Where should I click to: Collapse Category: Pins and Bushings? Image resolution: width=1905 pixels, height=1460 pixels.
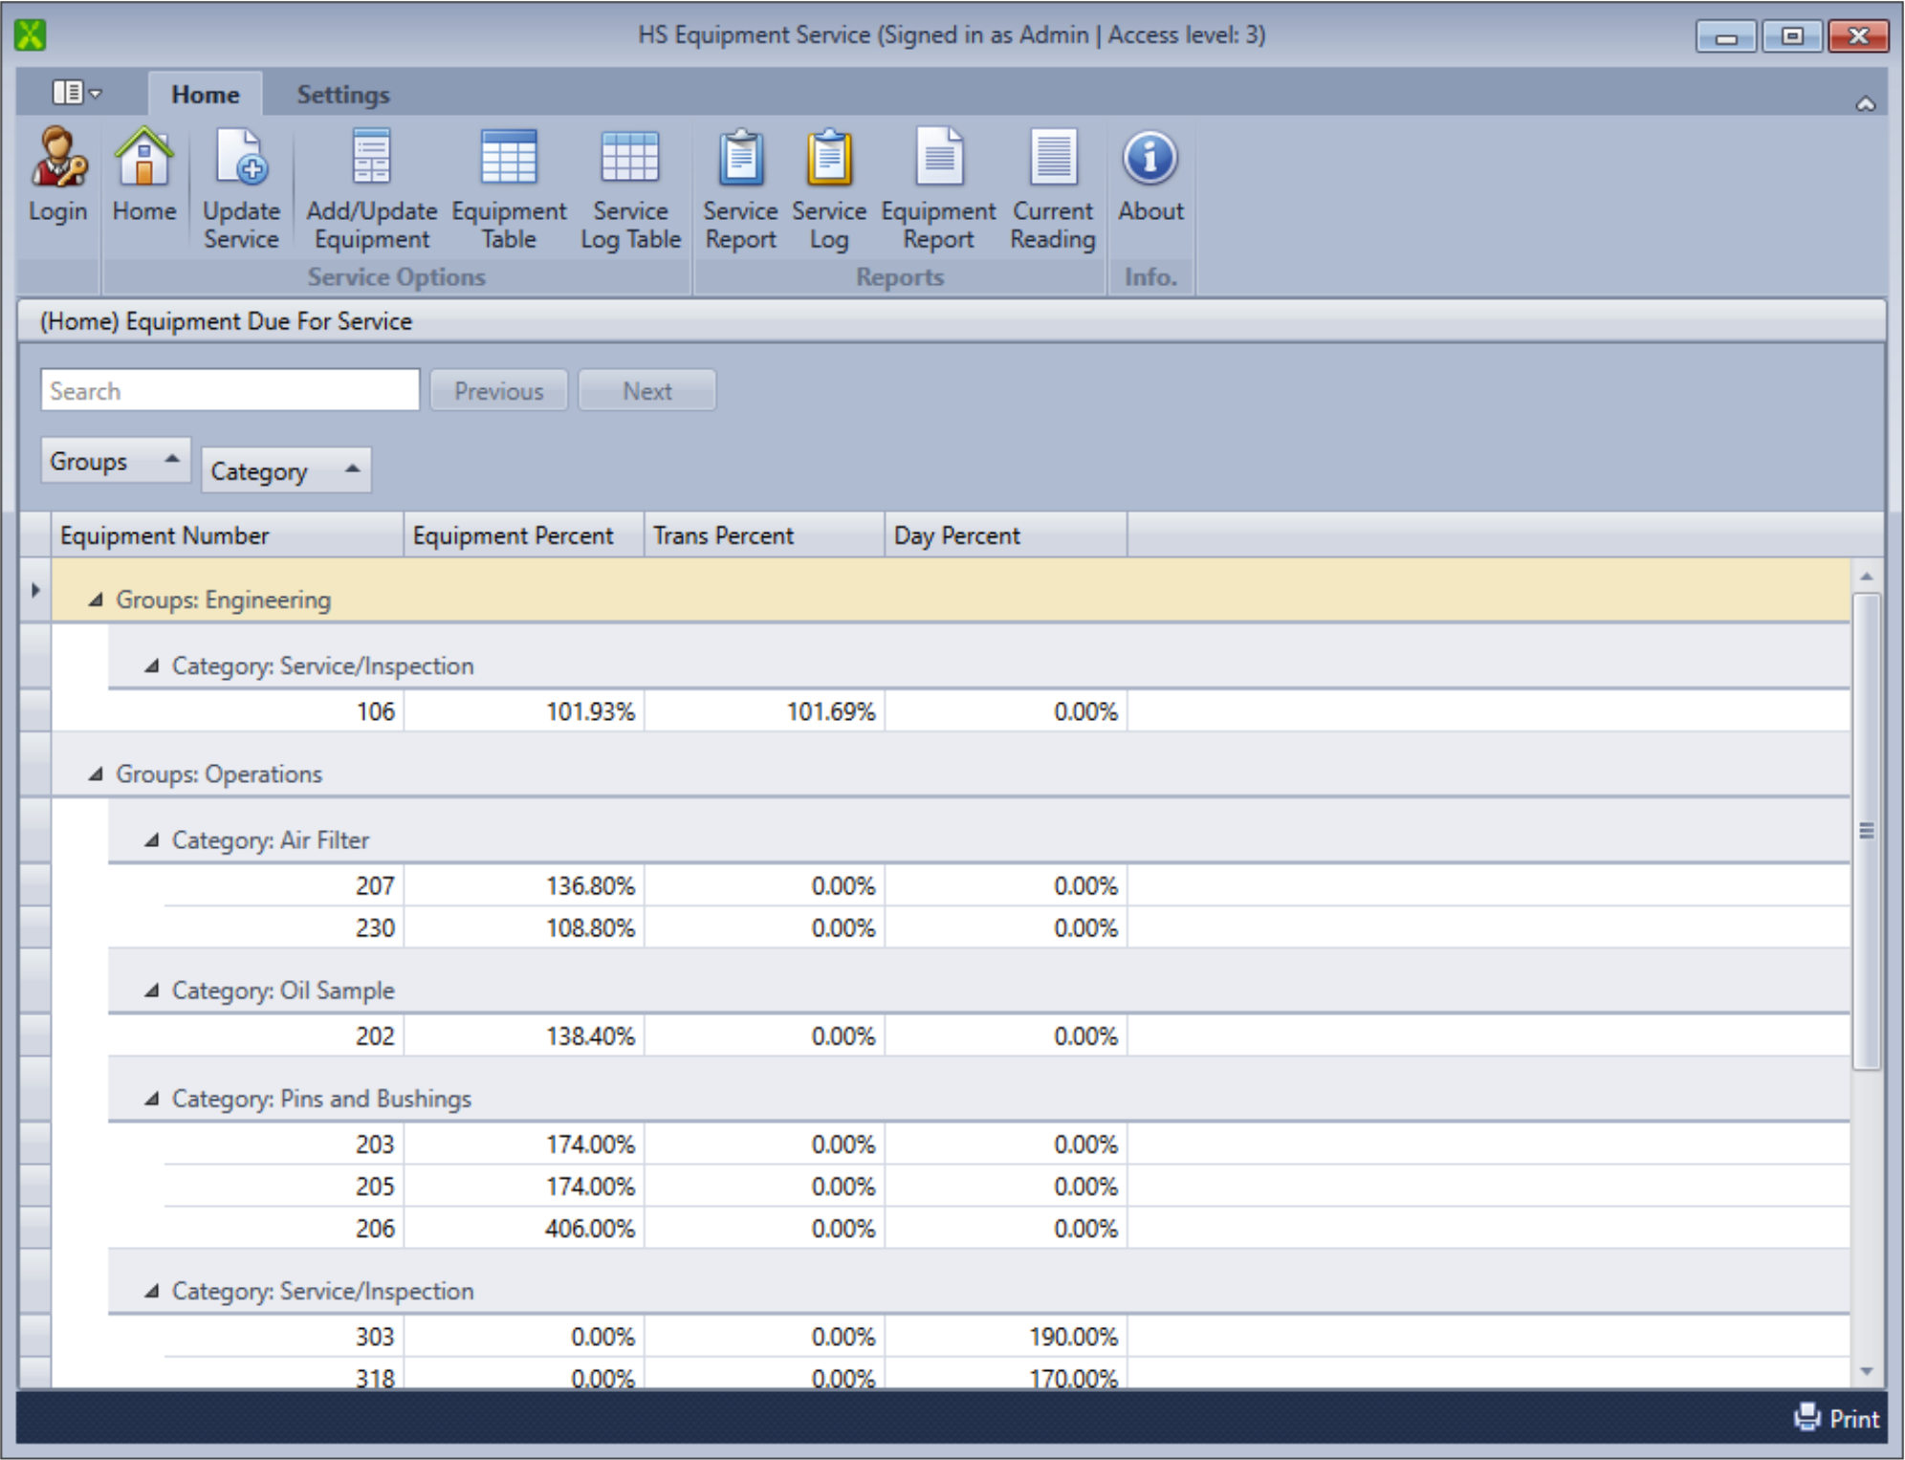(151, 1099)
